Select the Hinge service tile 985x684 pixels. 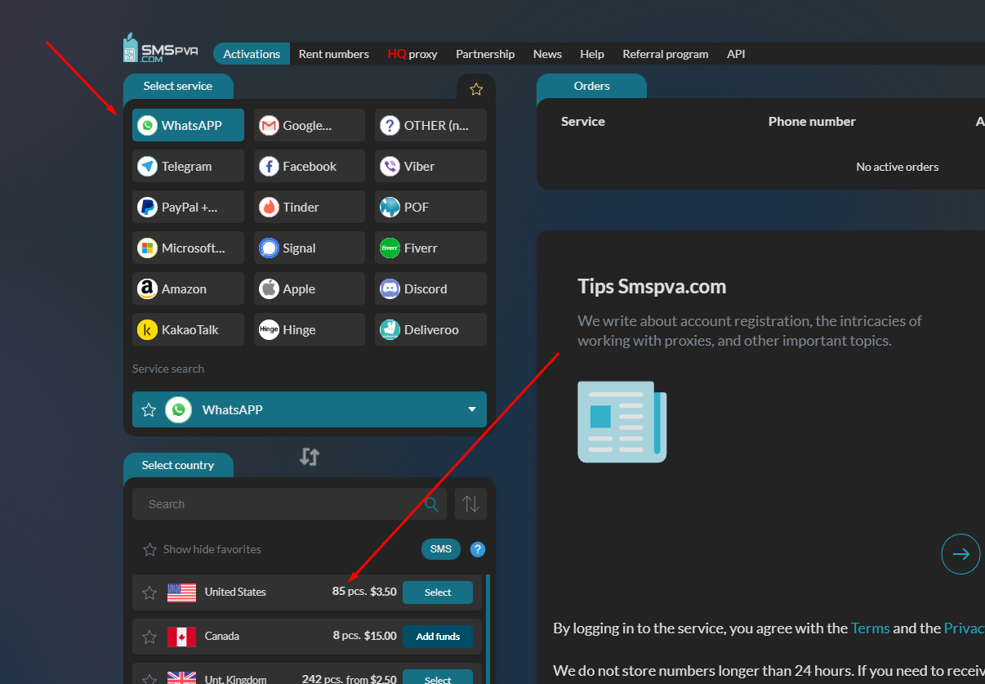309,329
